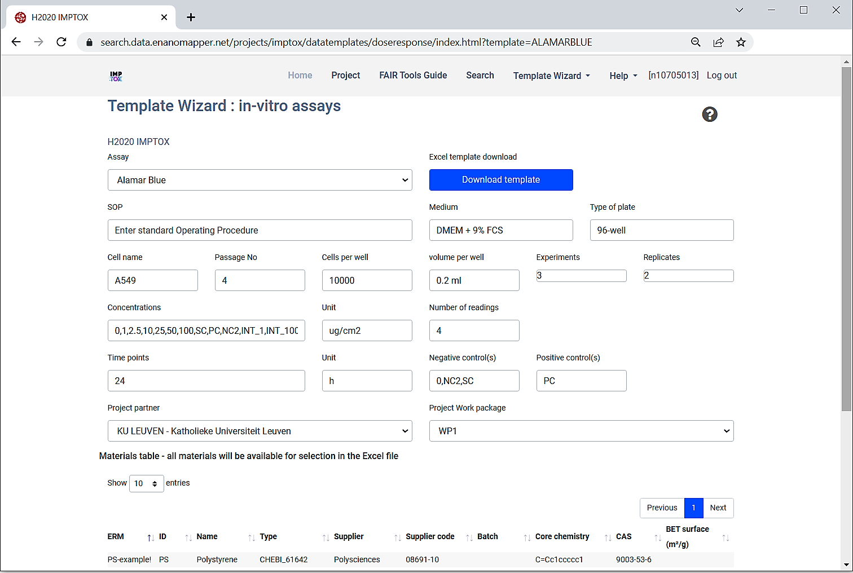Click the Download template button
853x573 pixels.
click(500, 180)
